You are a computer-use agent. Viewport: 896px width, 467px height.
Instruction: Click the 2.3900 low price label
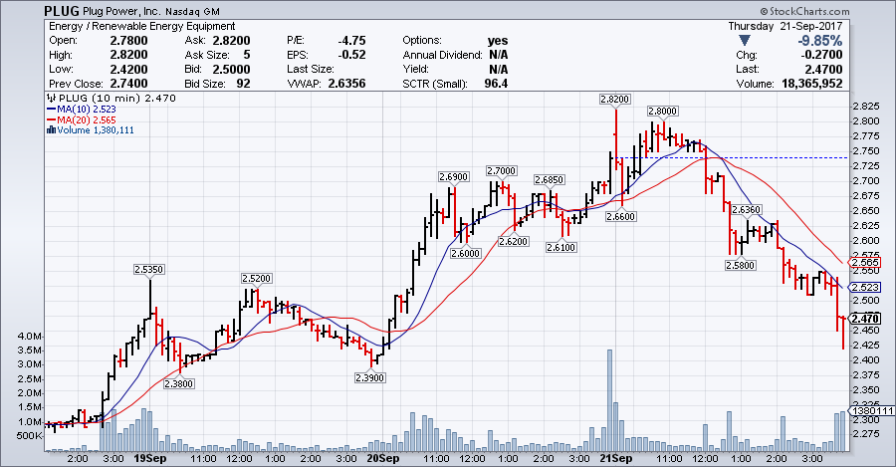point(370,377)
